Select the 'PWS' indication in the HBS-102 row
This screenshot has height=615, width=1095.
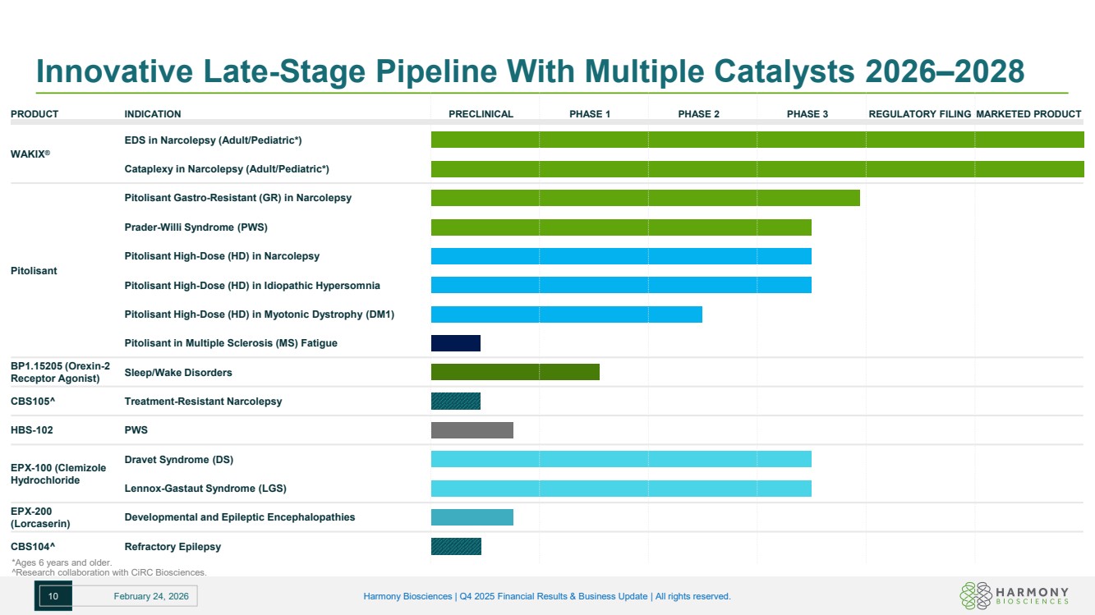point(136,430)
